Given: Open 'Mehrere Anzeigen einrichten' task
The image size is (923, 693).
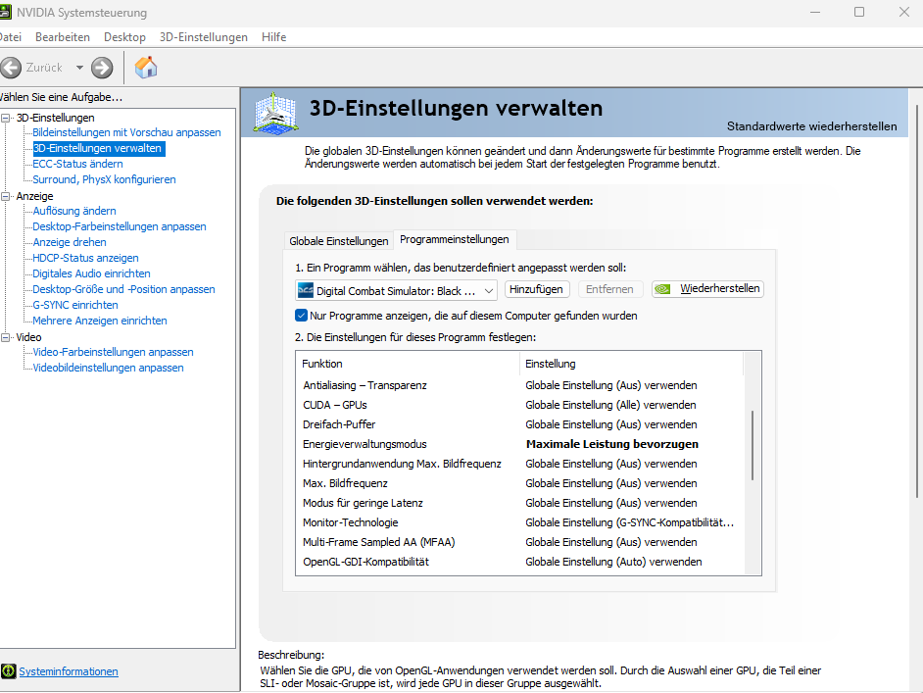Looking at the screenshot, I should [100, 321].
